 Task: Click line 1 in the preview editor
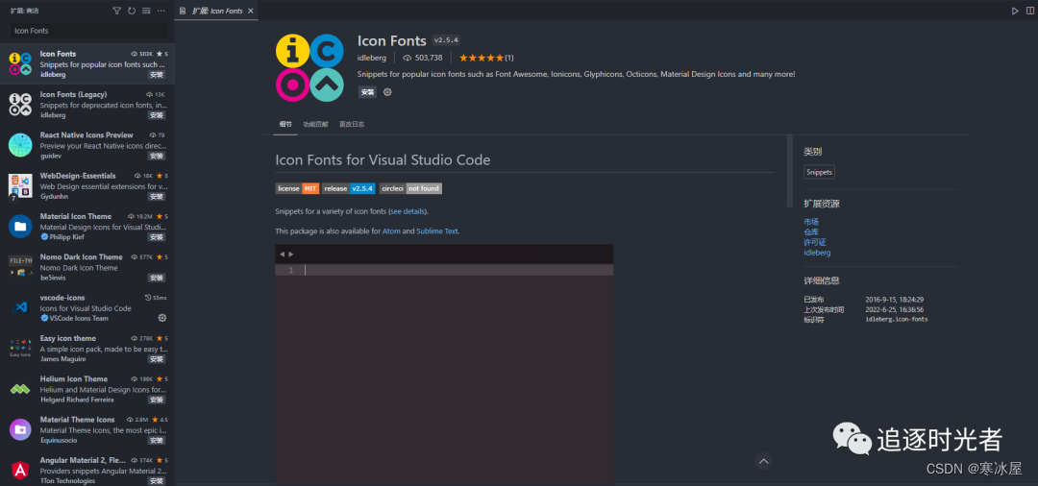444,271
